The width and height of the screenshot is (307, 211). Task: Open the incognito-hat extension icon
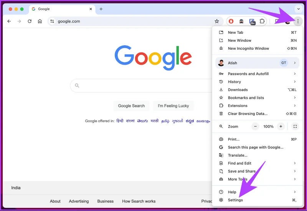[241, 21]
